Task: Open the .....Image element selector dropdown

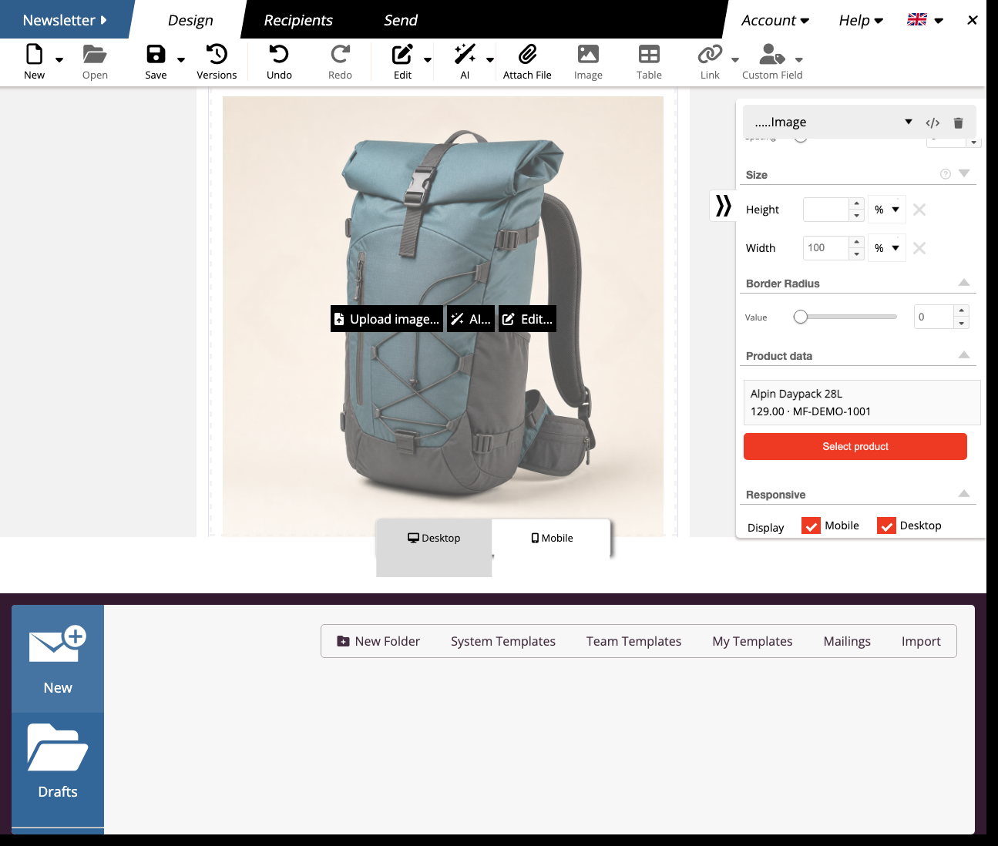Action: point(832,122)
